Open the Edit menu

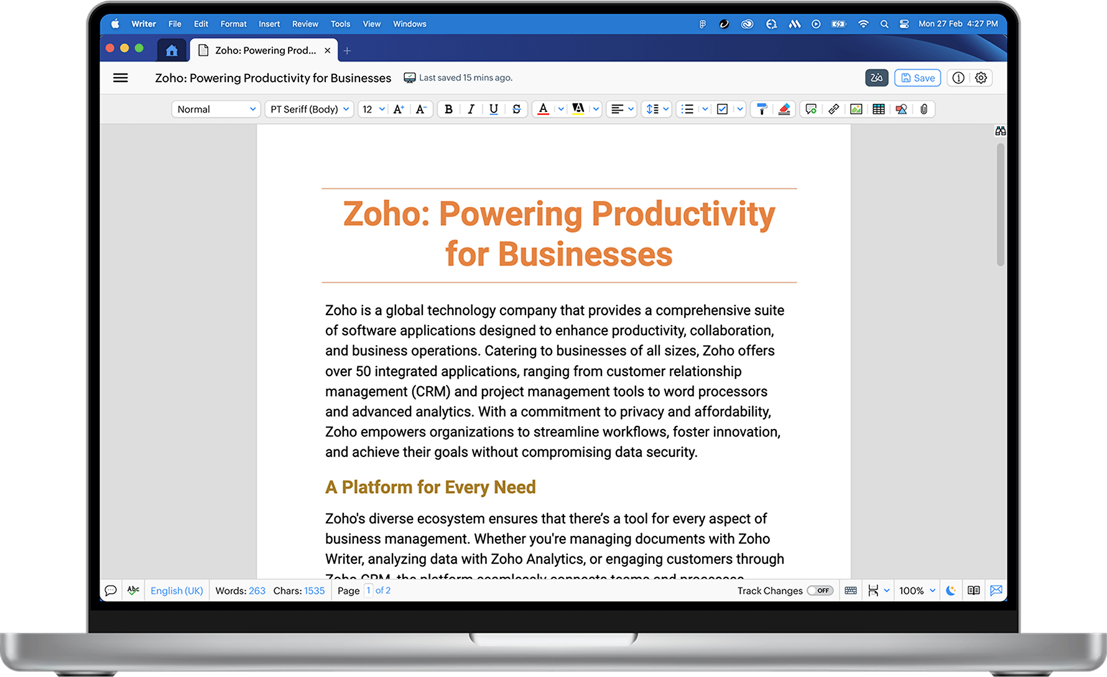pos(201,24)
